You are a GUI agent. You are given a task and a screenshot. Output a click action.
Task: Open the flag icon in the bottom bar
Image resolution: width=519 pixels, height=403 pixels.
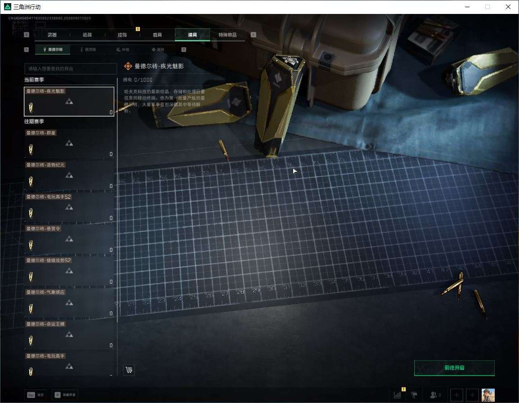[414, 395]
